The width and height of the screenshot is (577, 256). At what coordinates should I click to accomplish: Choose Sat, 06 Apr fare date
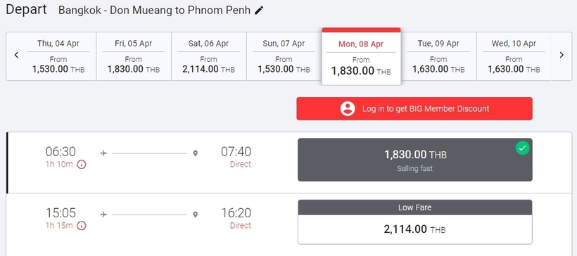tap(208, 56)
